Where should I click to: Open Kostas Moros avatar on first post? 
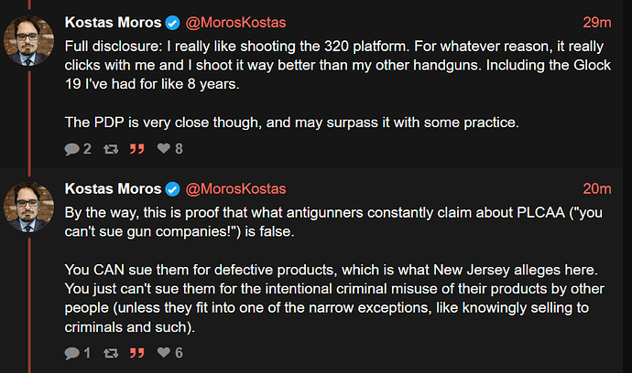tap(29, 42)
